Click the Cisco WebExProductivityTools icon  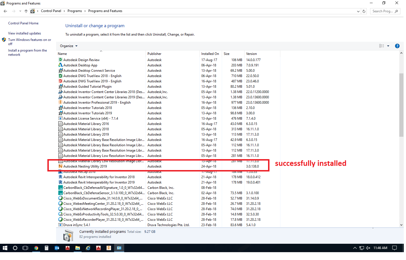(x=60, y=214)
